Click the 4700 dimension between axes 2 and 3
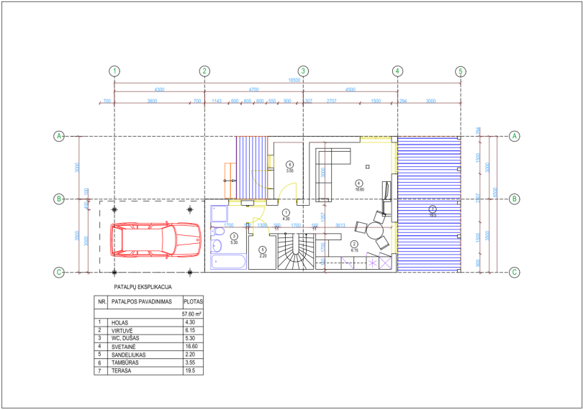Image resolution: width=583 pixels, height=410 pixels. [253, 90]
